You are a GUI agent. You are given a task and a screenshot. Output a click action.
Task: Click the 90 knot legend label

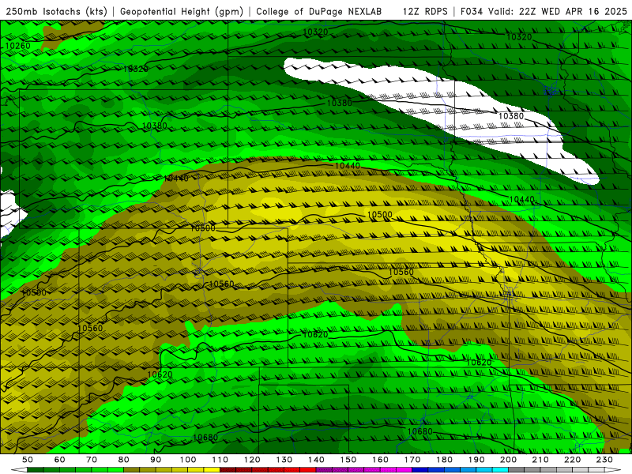coord(156,460)
